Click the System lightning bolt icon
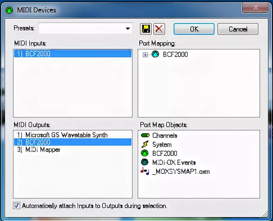The width and height of the screenshot is (273, 221). pos(145,144)
